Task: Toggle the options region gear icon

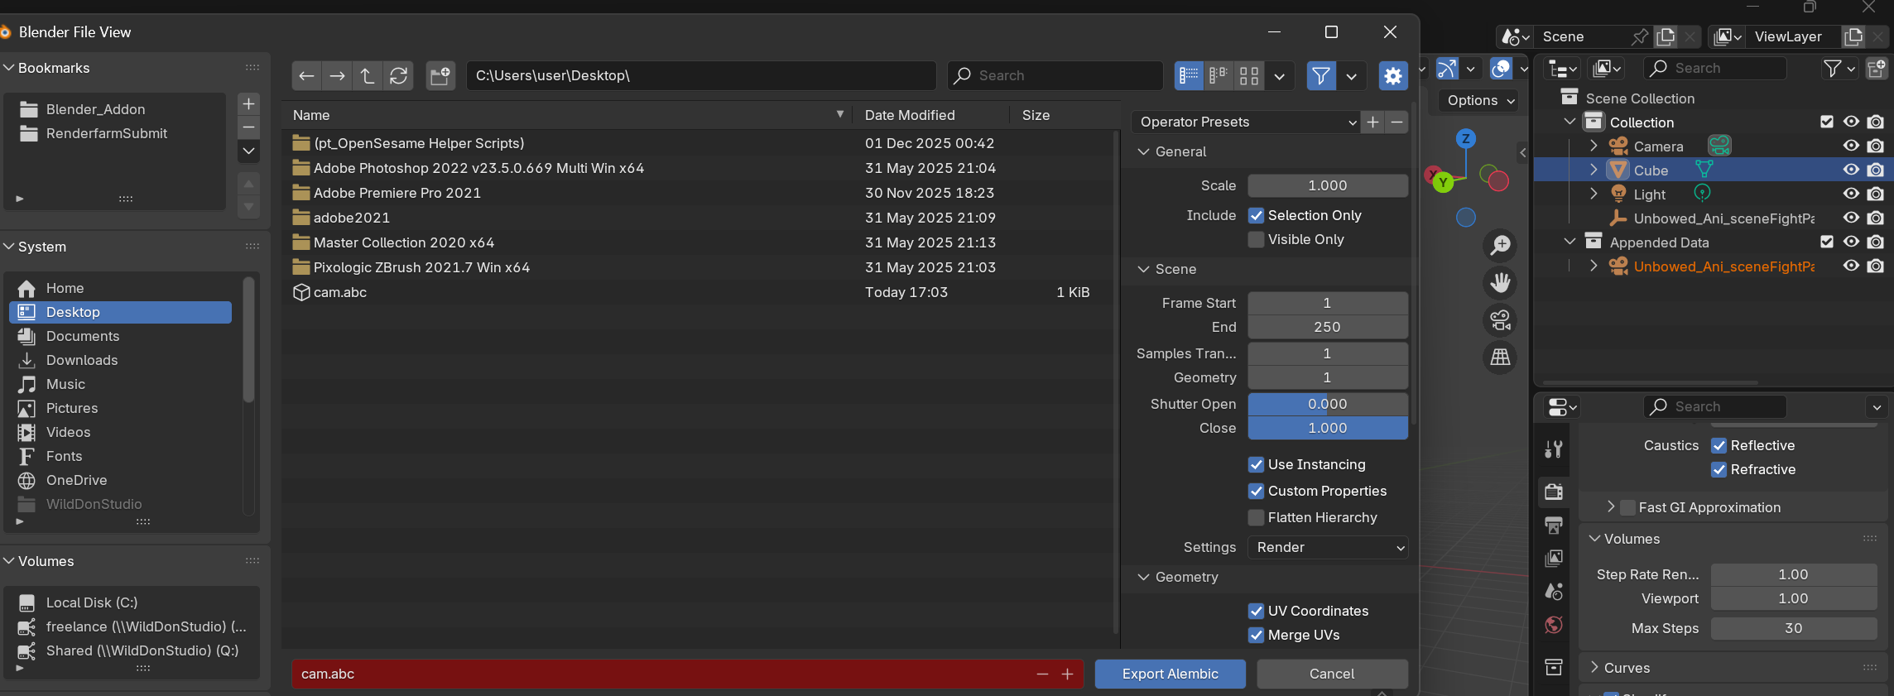Action: pyautogui.click(x=1393, y=76)
